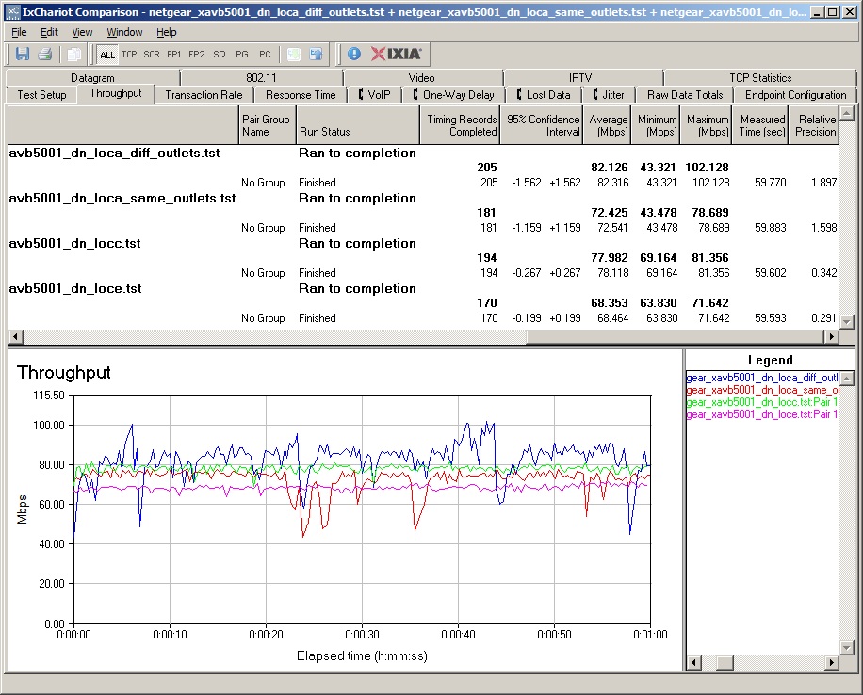Click the Run Status column header
Image resolution: width=863 pixels, height=695 pixels.
pyautogui.click(x=358, y=125)
